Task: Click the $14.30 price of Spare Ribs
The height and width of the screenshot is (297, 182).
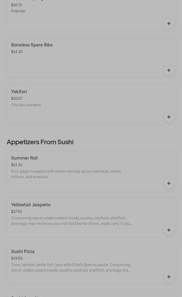Action: point(17,52)
